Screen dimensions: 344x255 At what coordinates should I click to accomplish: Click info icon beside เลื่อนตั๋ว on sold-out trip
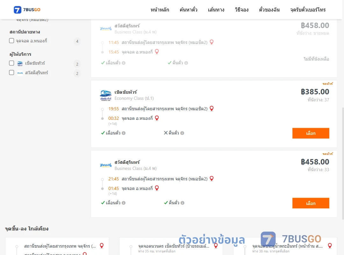point(124,63)
